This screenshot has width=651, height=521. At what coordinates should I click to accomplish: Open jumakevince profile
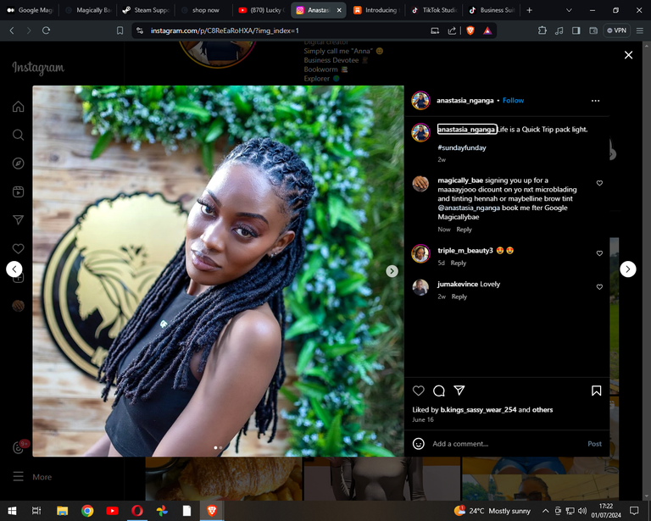tap(458, 284)
